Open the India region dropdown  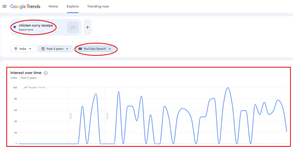tap(23, 49)
